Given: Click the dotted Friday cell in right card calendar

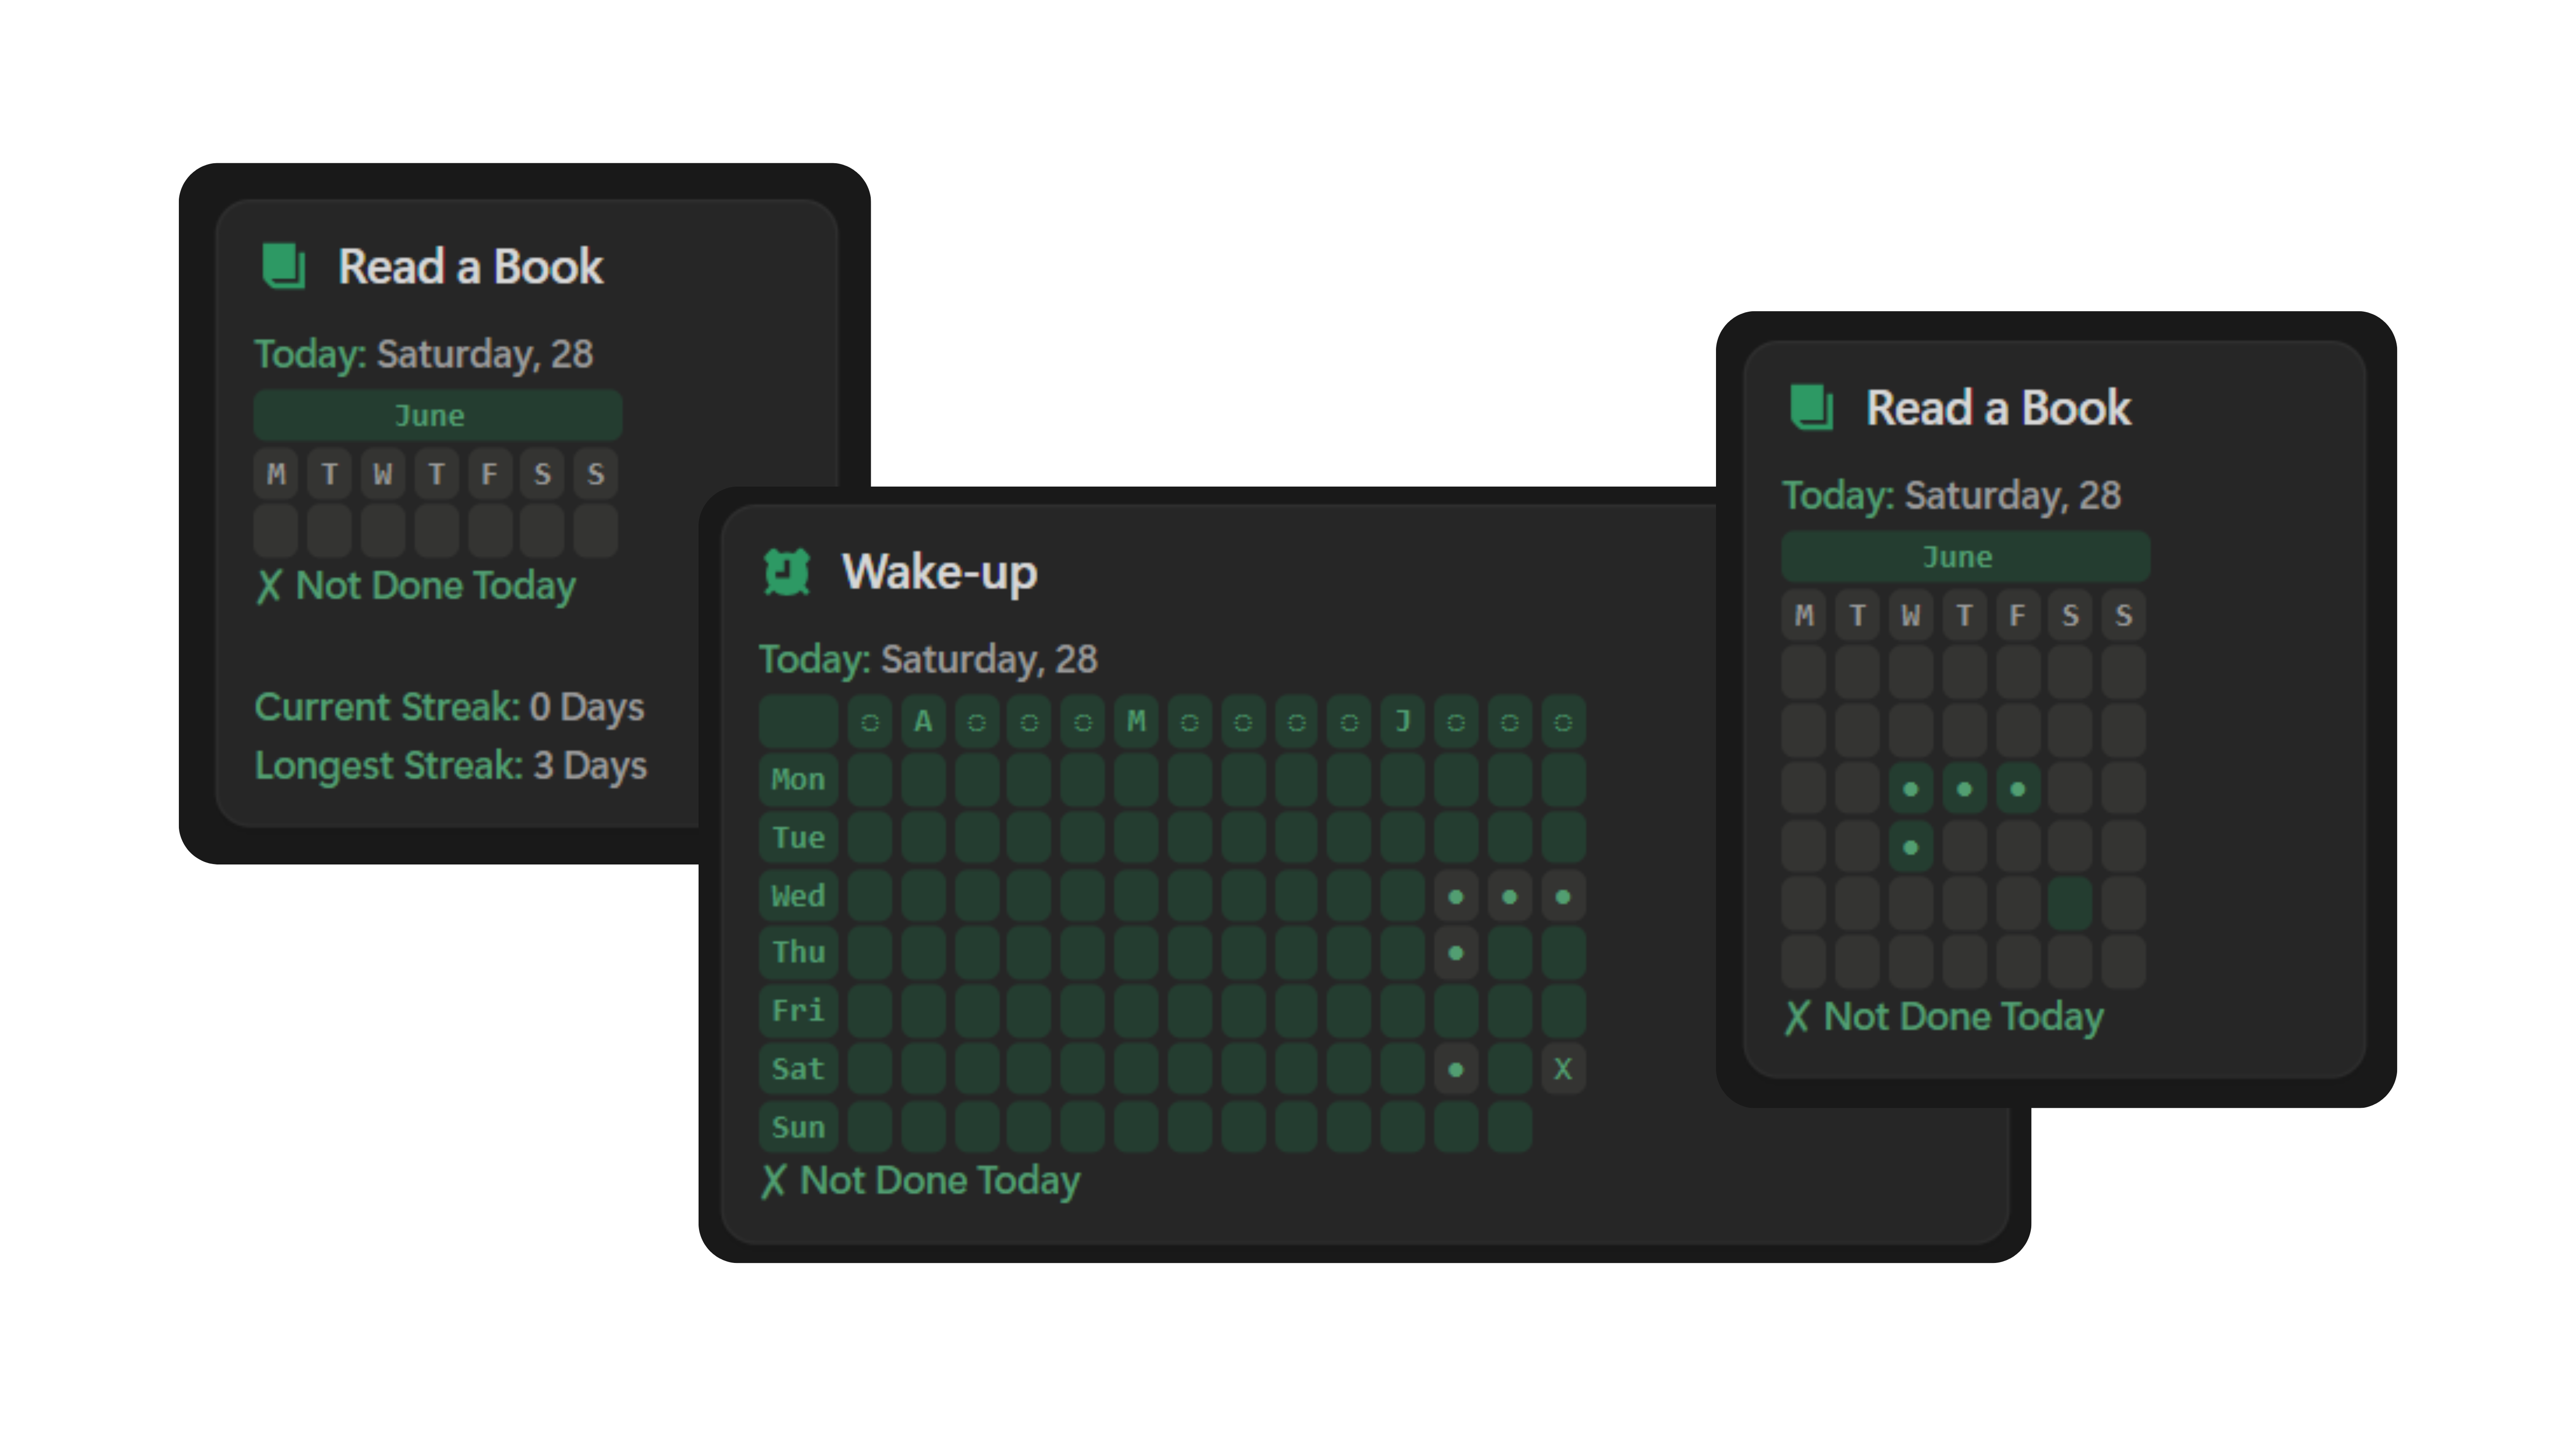Looking at the screenshot, I should [x=2018, y=789].
